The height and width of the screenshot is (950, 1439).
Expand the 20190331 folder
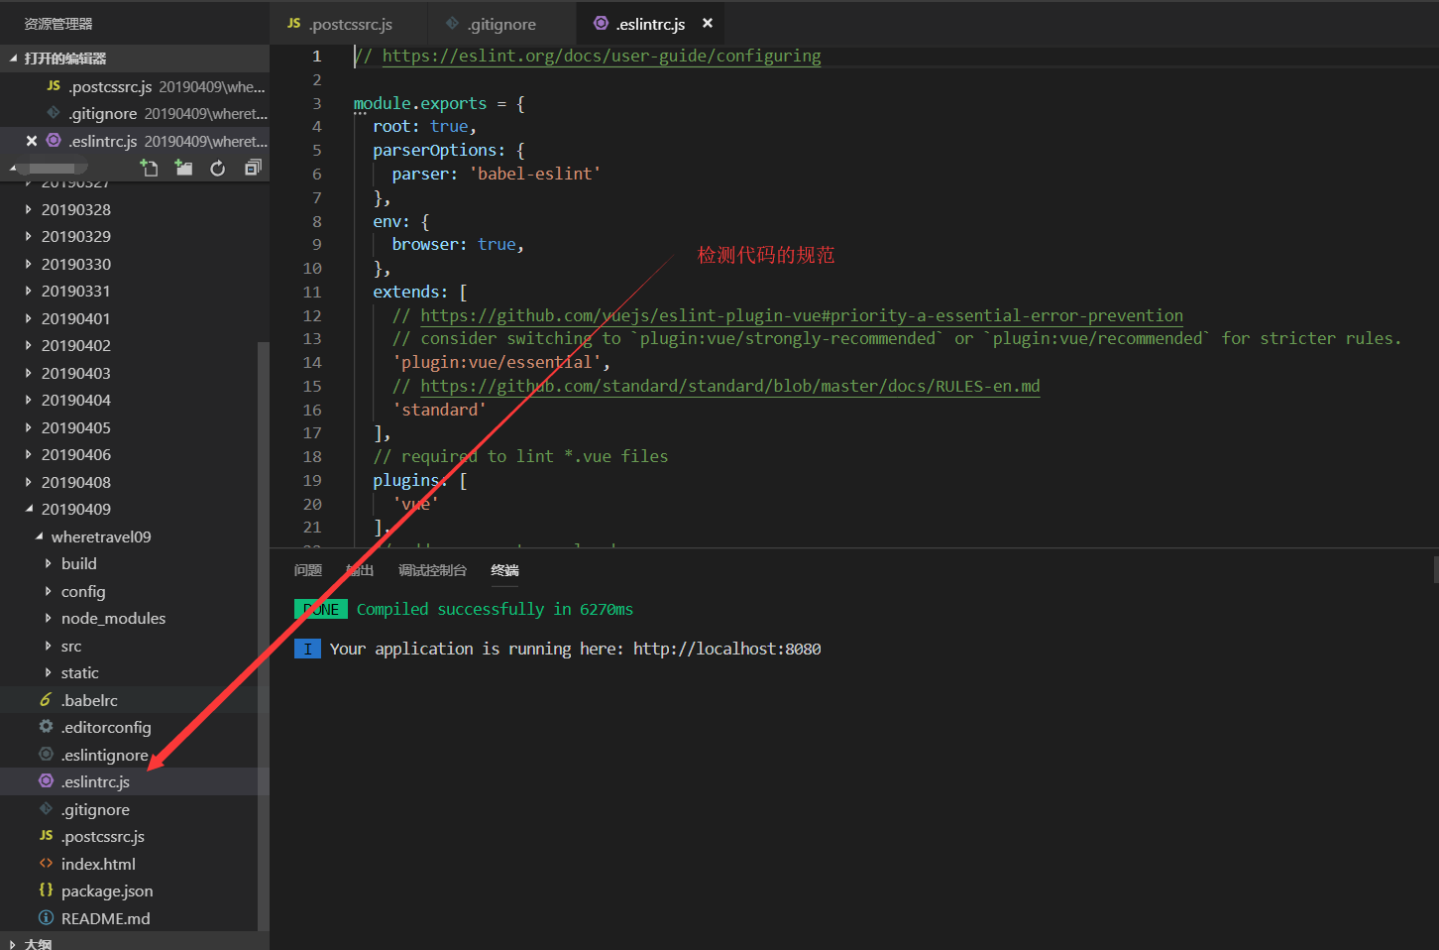[135, 291]
